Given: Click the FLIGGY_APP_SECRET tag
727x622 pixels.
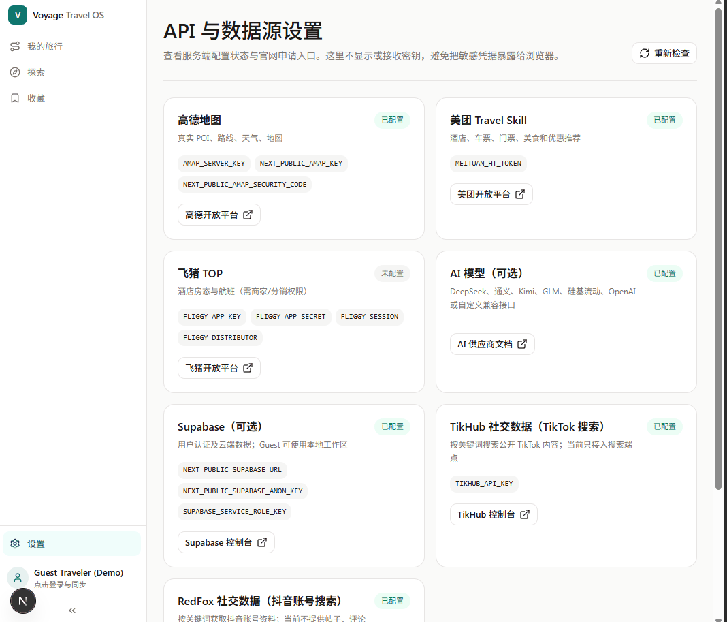Looking at the screenshot, I should 291,317.
